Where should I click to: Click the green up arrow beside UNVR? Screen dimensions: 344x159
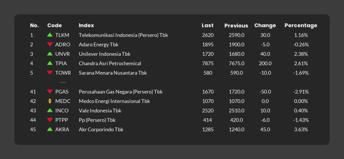(50, 54)
